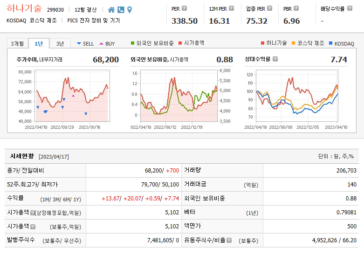Click the 12월 결산 label
Viewport: 364px width, 253px height.
pyautogui.click(x=85, y=10)
